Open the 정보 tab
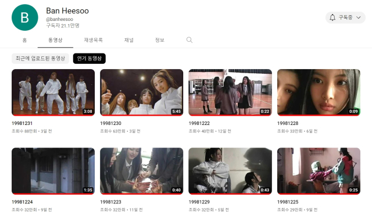Viewport: 372px width, 215px height. [160, 40]
